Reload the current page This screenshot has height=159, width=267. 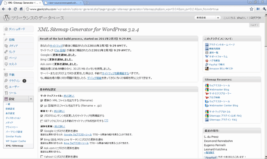(x=15, y=9)
